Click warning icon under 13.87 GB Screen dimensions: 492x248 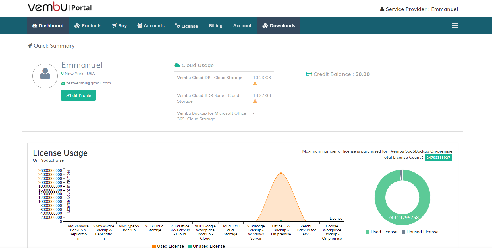[x=255, y=101]
